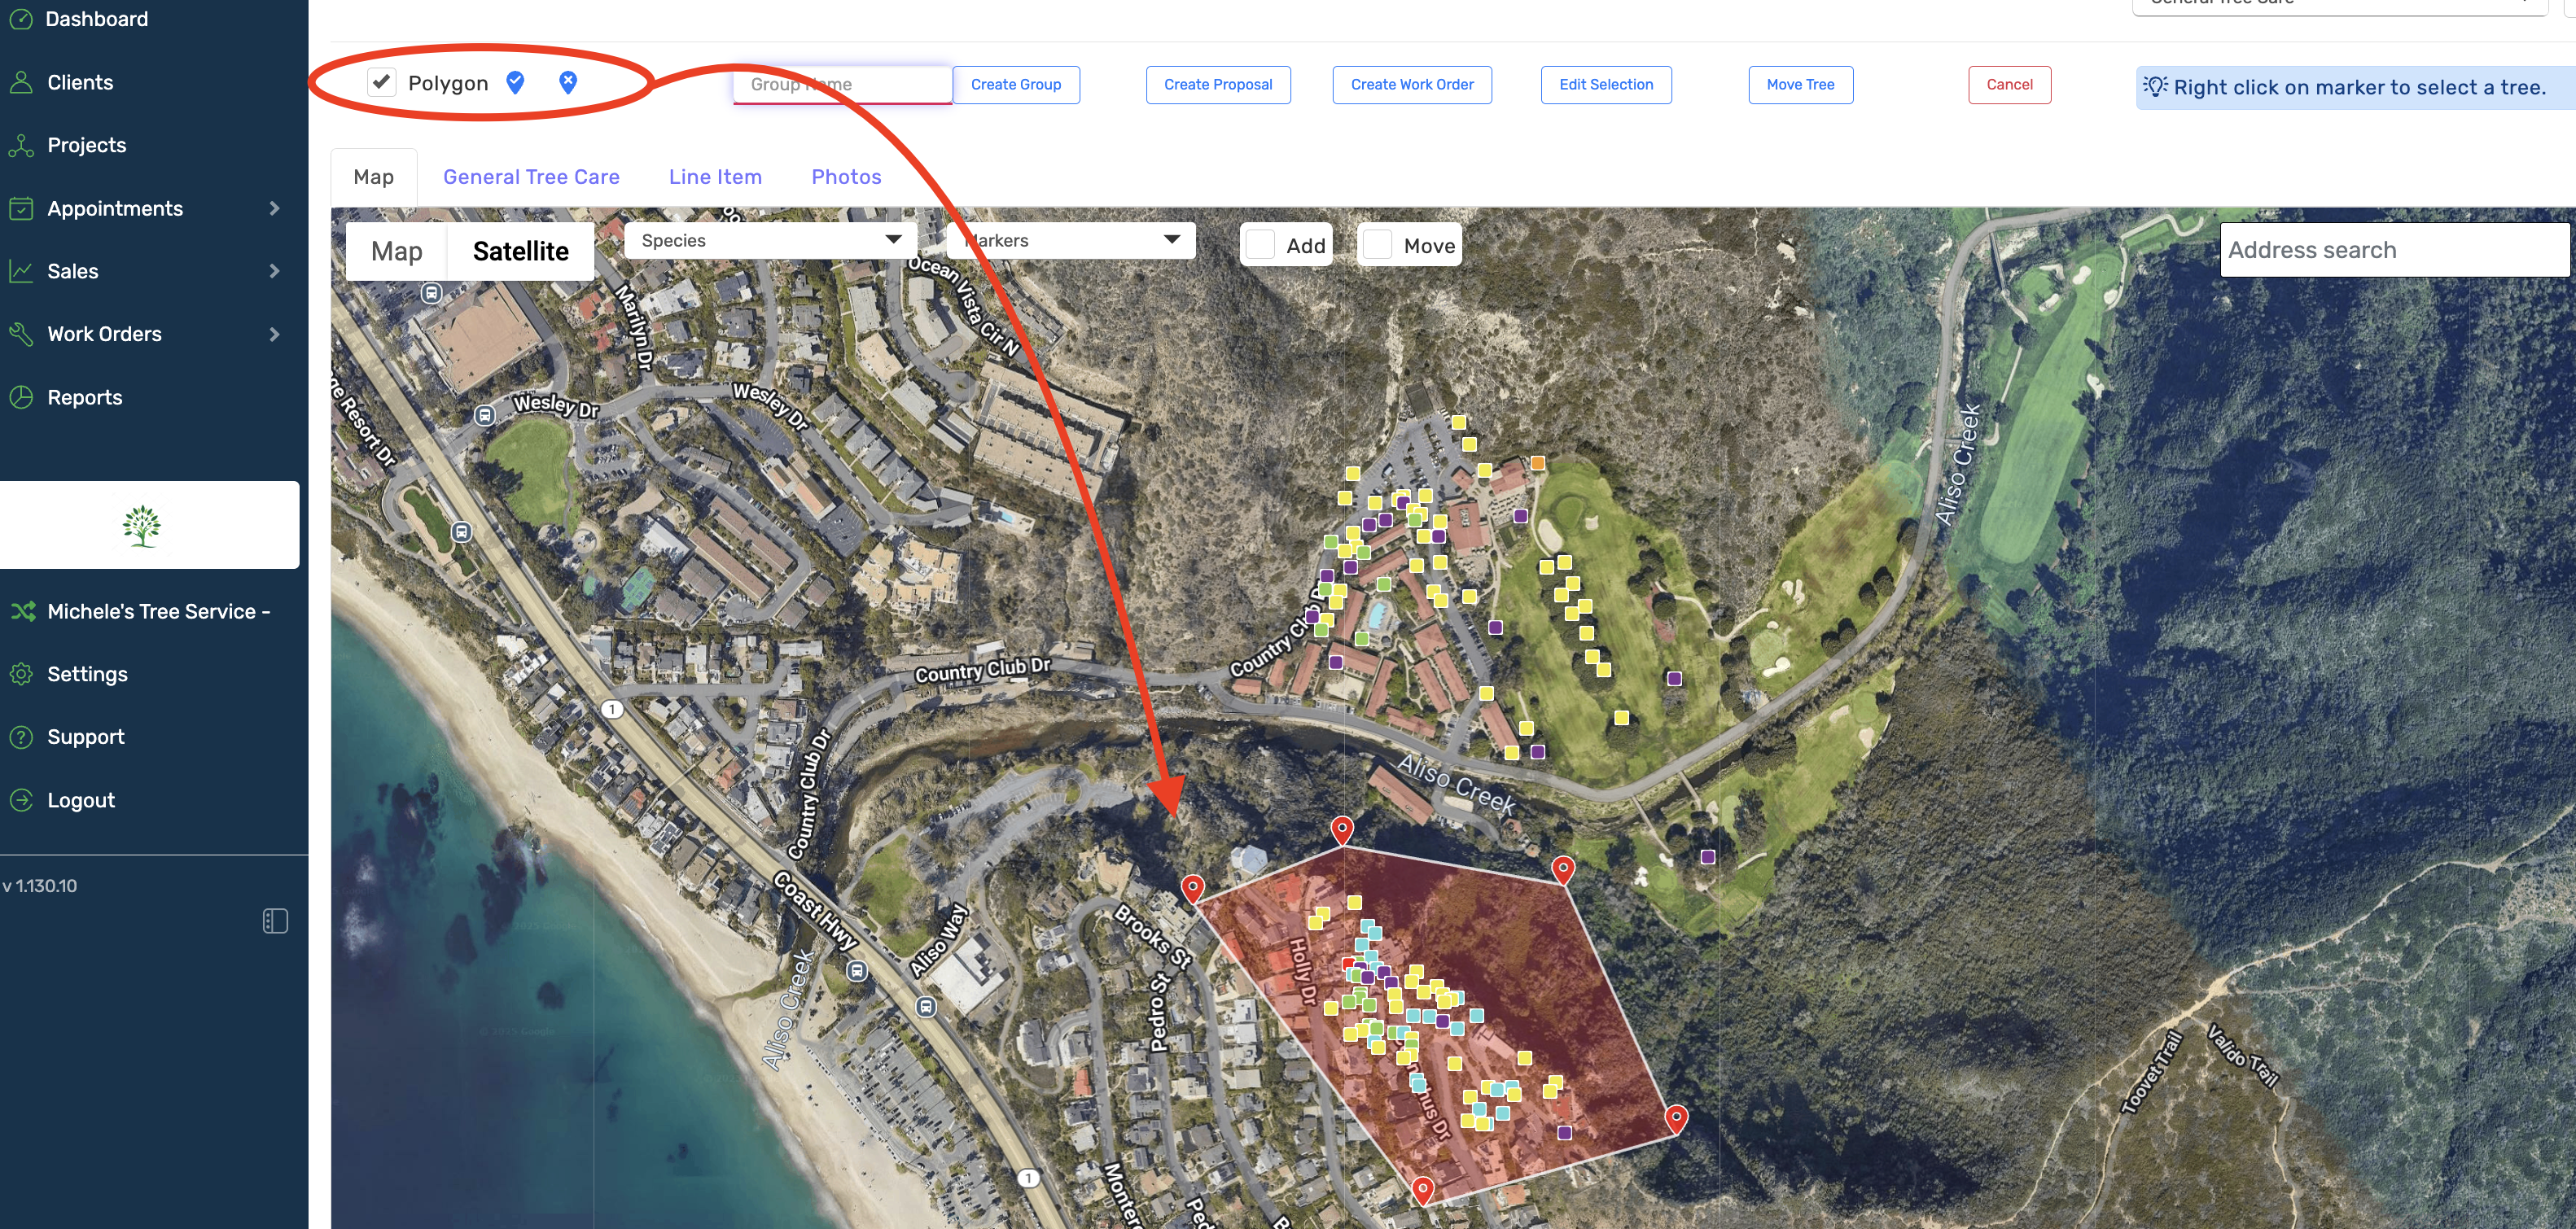Switch to the Line Item tab
2576x1229 pixels.
[x=715, y=177]
